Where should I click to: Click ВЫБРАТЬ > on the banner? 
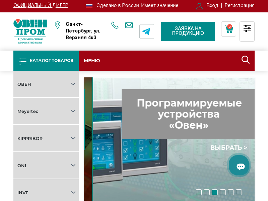229,148
